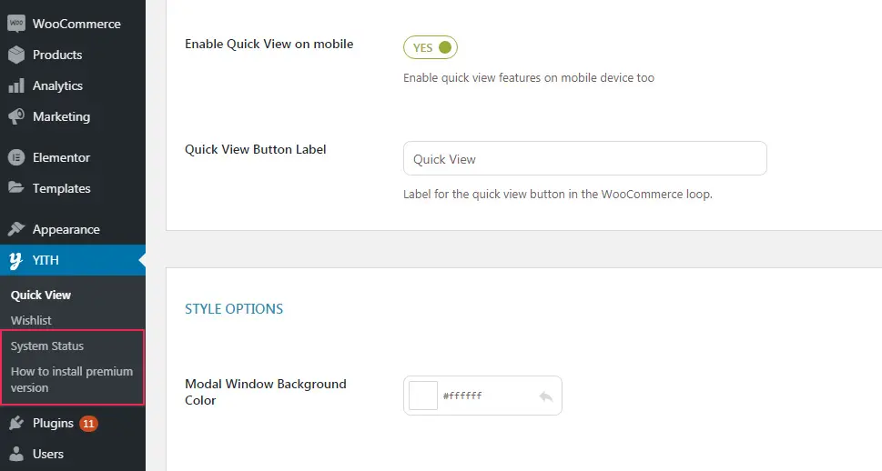Click the Templates folder icon
882x471 pixels.
tap(16, 187)
